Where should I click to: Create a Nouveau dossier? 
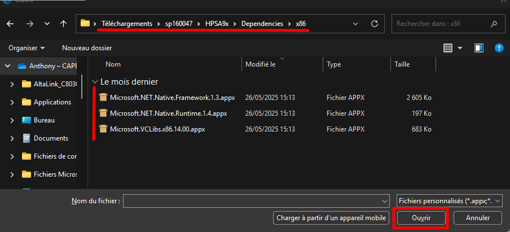pyautogui.click(x=87, y=48)
